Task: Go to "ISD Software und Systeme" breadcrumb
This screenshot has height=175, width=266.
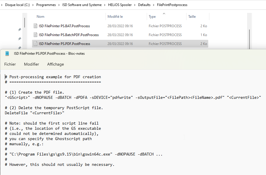Action: (x=82, y=5)
